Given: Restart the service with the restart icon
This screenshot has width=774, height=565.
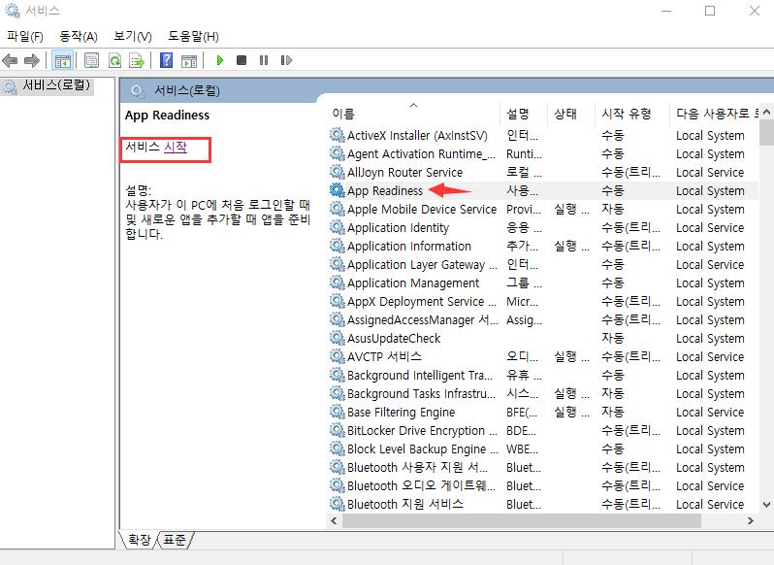Looking at the screenshot, I should 286,60.
